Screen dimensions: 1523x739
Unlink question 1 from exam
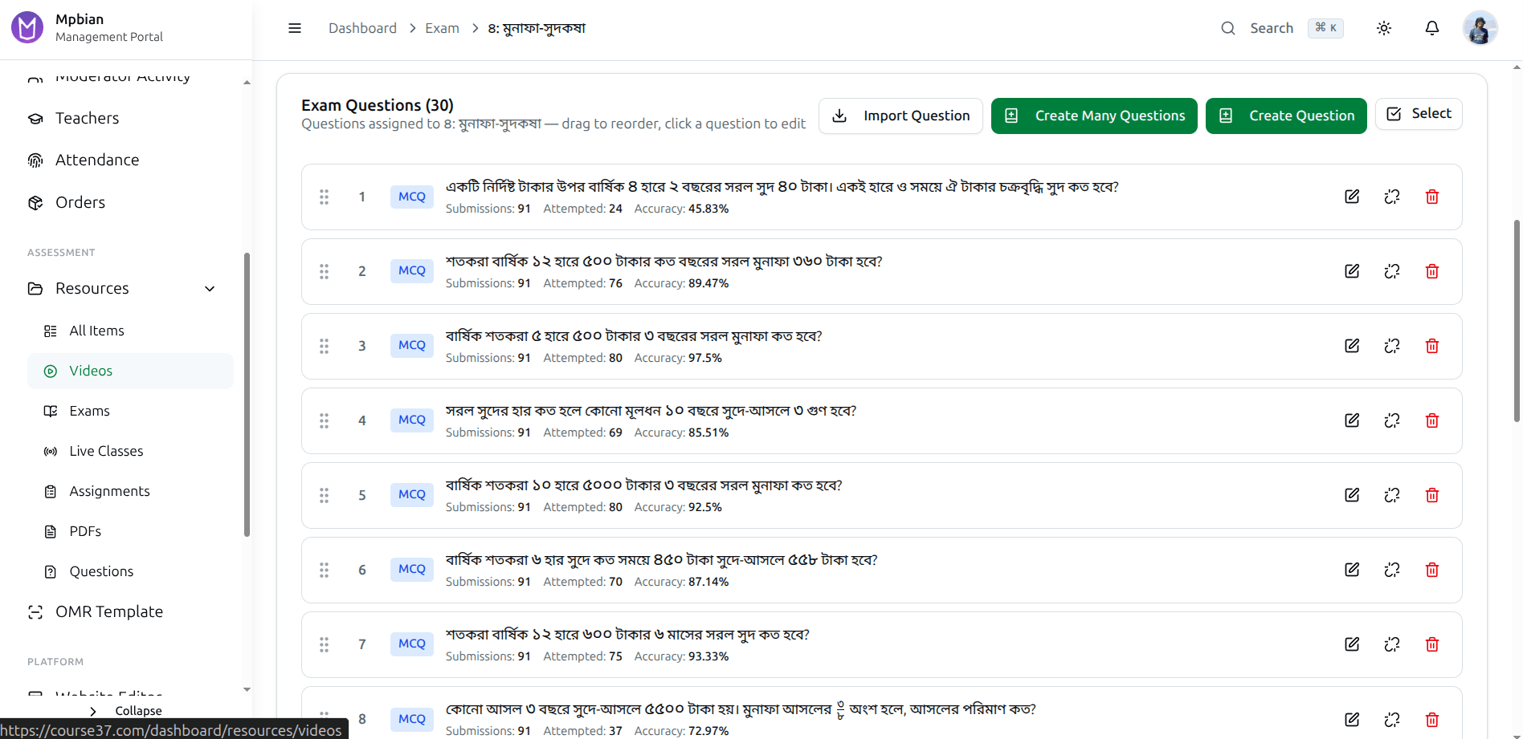pos(1392,197)
